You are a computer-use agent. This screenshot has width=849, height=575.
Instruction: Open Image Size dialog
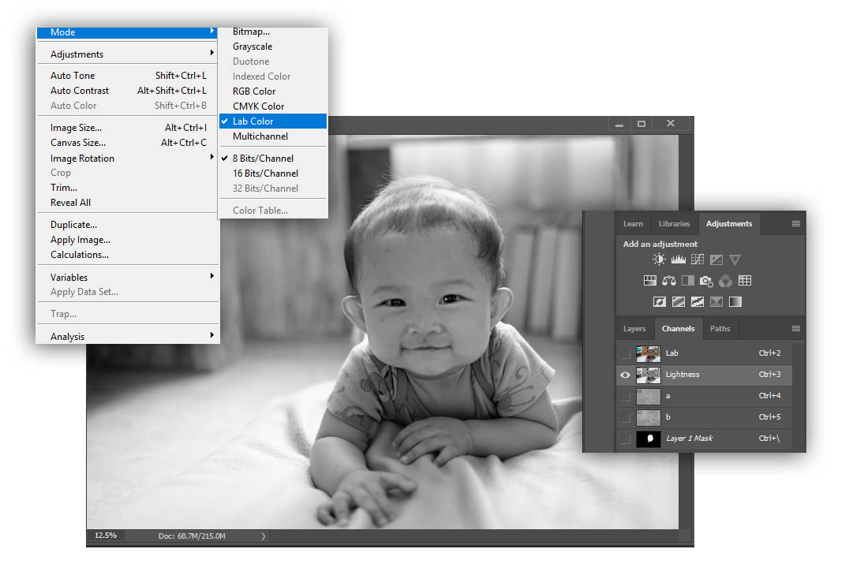[128, 128]
